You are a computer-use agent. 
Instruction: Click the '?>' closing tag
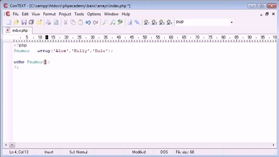pyautogui.click(x=17, y=67)
